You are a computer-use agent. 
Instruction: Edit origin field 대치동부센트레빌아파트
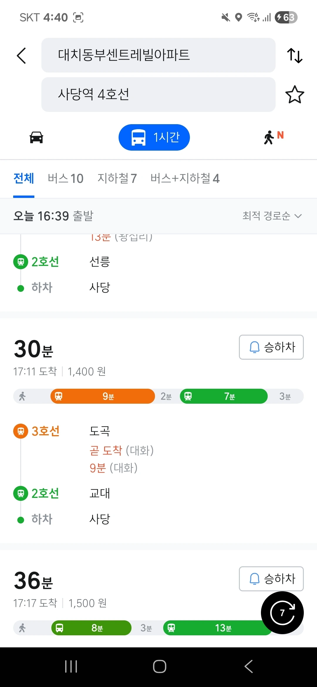[158, 55]
